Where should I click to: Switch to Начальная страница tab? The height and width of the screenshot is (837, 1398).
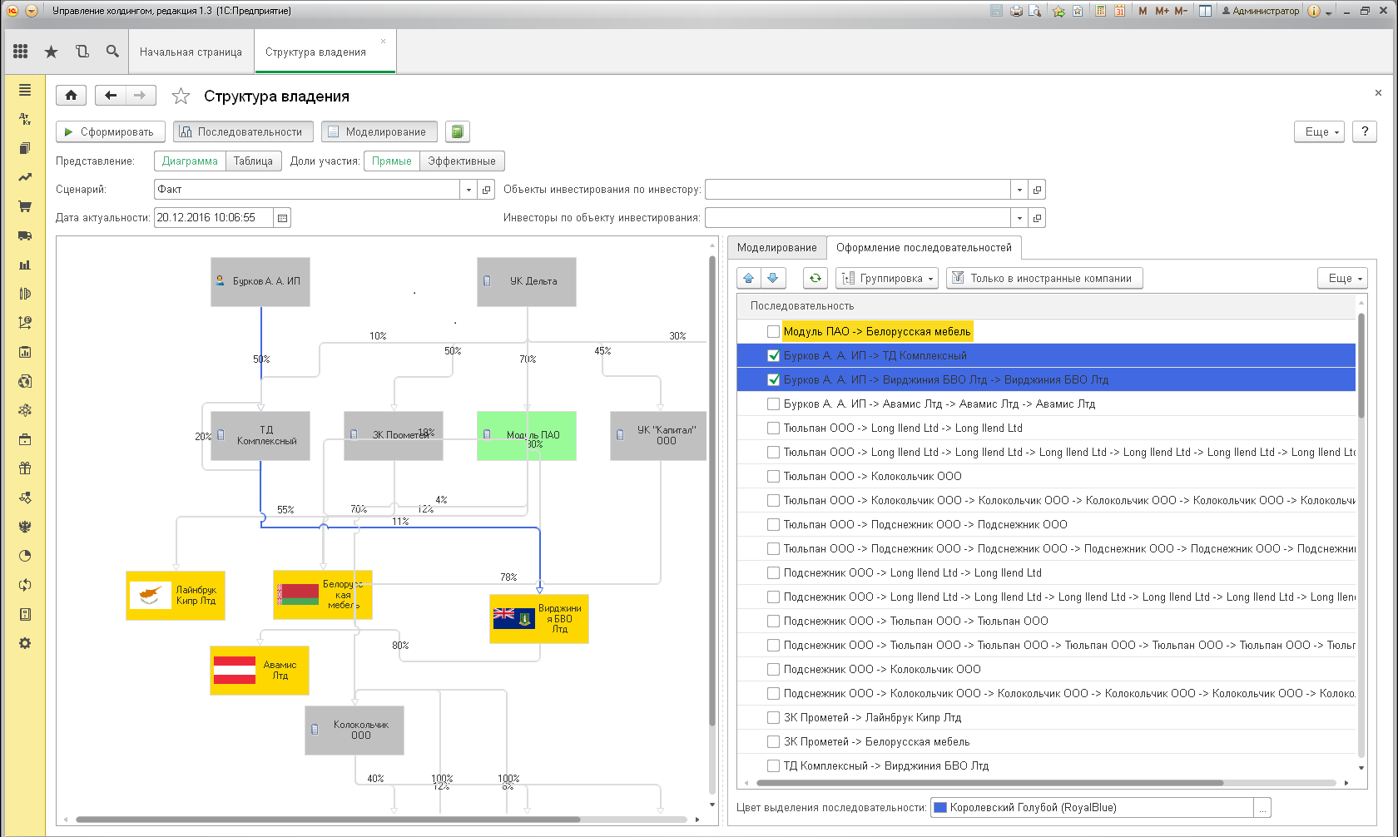(191, 52)
